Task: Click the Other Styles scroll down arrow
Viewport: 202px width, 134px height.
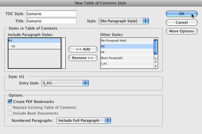Action: [x=156, y=66]
